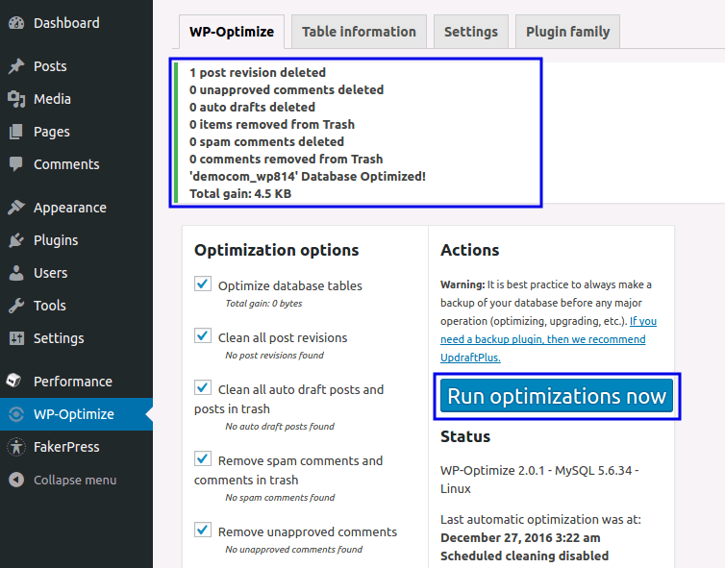This screenshot has height=568, width=725.
Task: Click 'No unapproved comments found' note
Action: (x=293, y=550)
